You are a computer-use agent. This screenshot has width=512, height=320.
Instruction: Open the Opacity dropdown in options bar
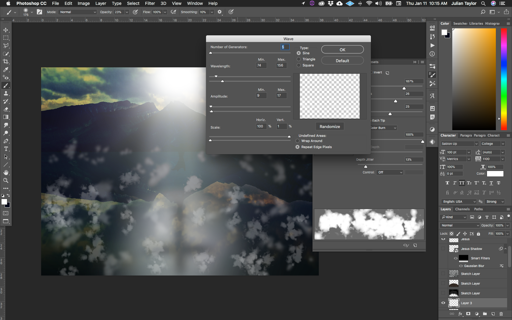click(x=127, y=12)
